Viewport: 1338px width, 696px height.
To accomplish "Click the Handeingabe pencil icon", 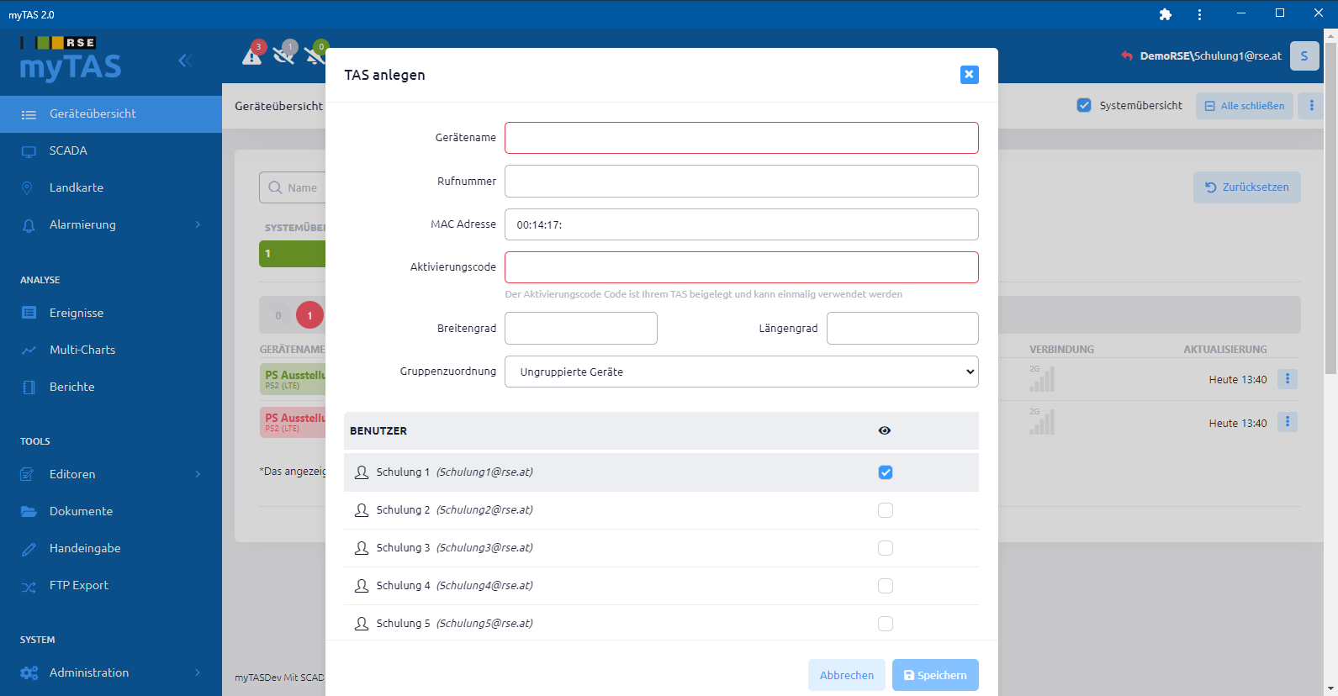I will click(29, 549).
